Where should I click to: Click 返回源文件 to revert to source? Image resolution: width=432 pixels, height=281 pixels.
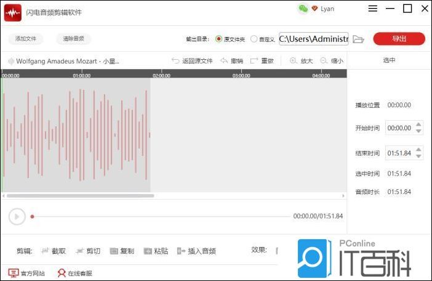point(192,60)
